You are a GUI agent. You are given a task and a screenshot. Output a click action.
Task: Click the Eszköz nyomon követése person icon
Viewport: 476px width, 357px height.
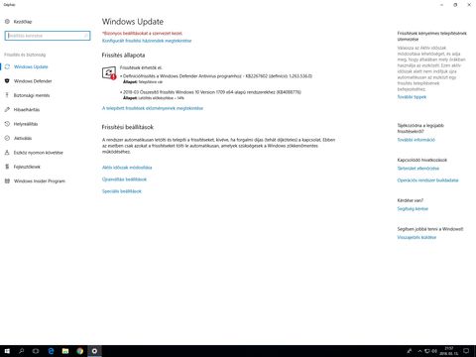(x=7, y=153)
